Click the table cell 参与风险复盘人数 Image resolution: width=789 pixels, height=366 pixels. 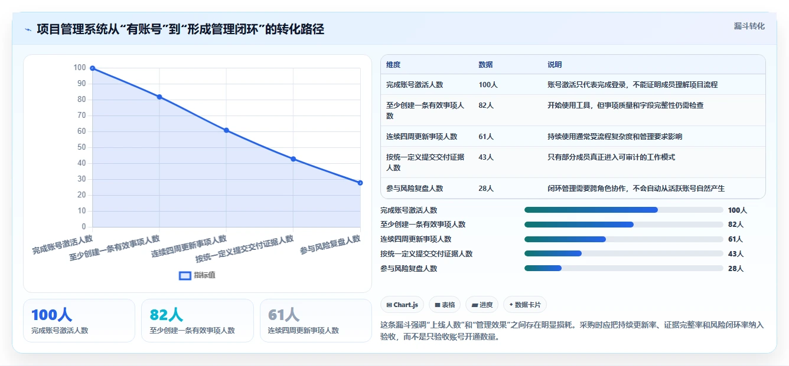coord(415,189)
